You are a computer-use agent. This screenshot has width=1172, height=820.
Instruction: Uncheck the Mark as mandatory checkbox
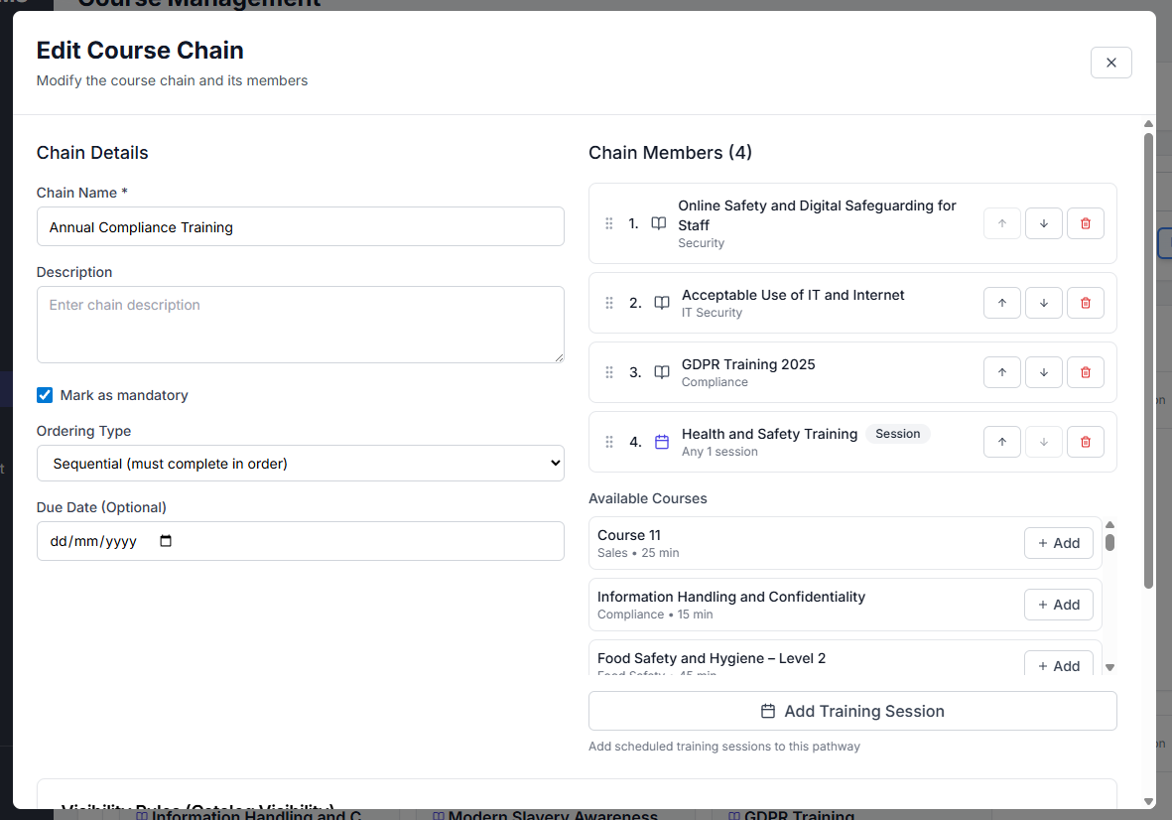[45, 395]
